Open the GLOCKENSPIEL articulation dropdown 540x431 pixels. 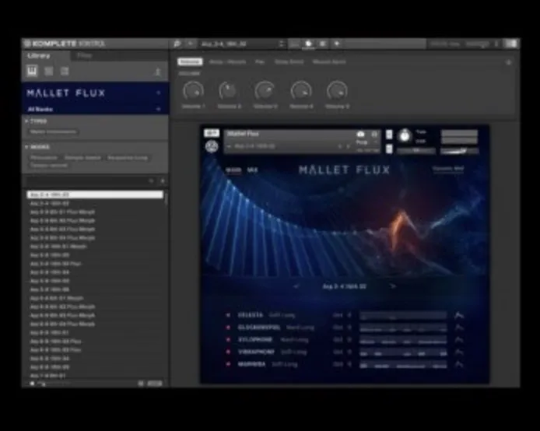click(x=300, y=328)
